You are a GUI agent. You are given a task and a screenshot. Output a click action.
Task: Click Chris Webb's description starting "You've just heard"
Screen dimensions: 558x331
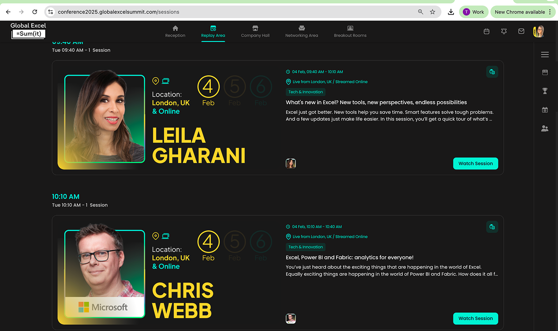(392, 270)
